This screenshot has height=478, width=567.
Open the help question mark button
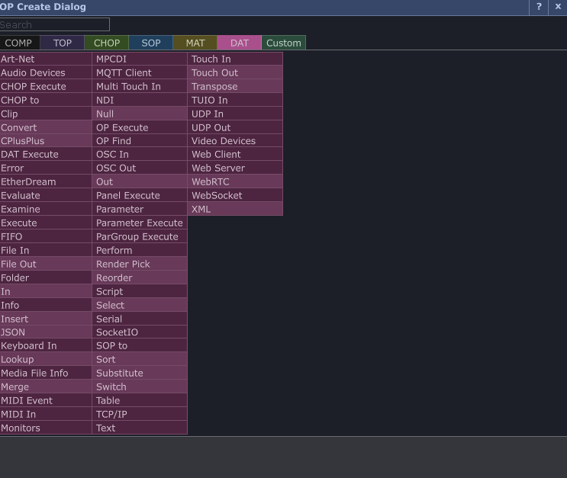(x=539, y=7)
